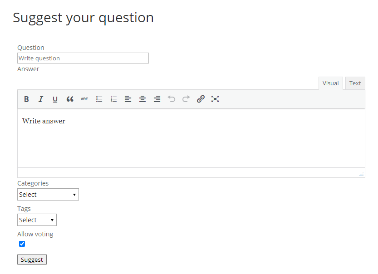378x274 pixels.
Task: Insert or edit a link
Action: tap(201, 99)
